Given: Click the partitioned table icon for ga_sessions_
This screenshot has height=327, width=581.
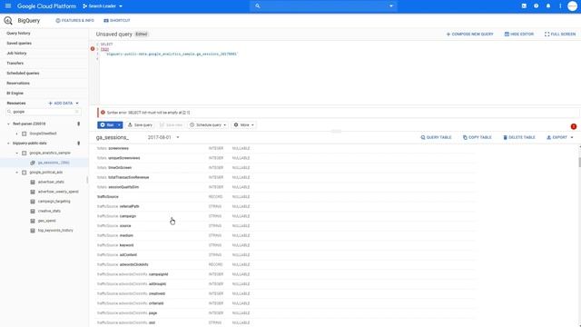Looking at the screenshot, I should click(x=33, y=163).
